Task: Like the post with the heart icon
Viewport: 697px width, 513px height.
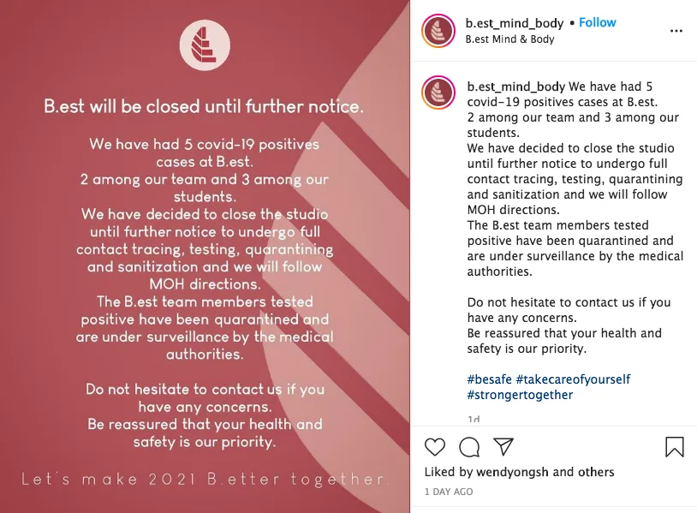Action: pyautogui.click(x=435, y=446)
